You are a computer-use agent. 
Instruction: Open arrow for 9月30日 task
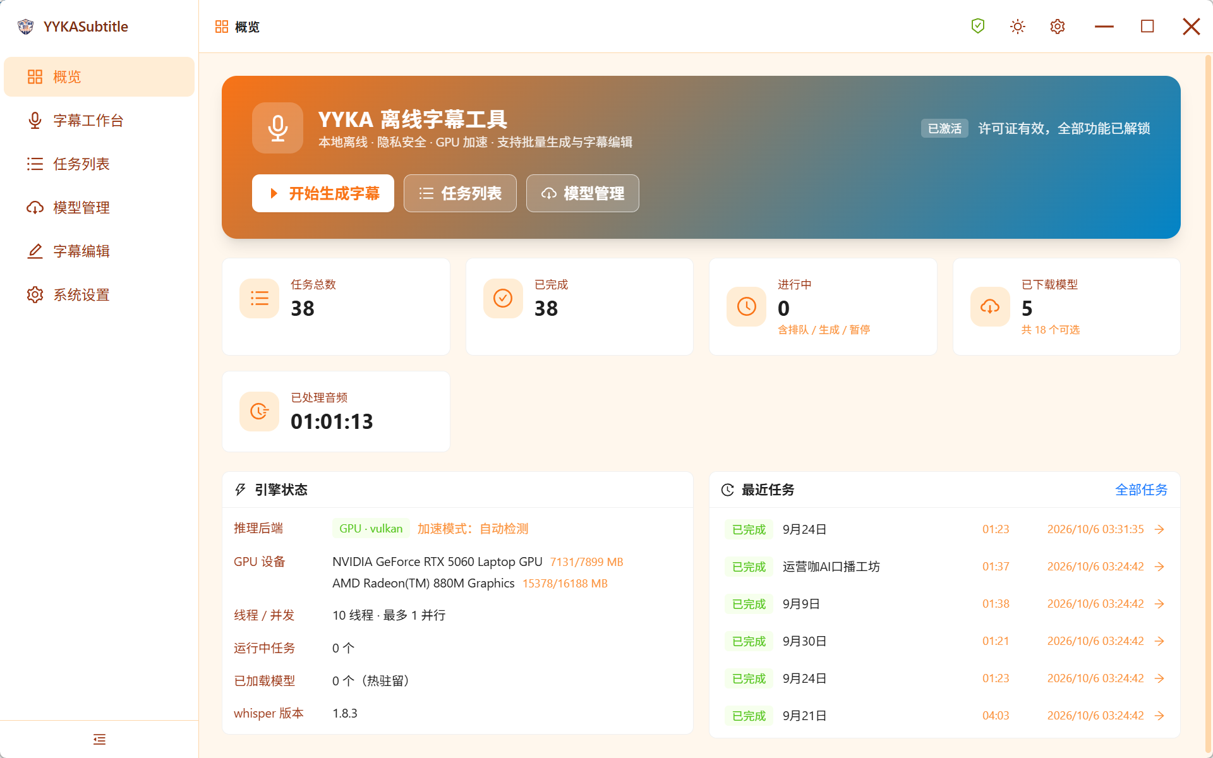[1159, 641]
